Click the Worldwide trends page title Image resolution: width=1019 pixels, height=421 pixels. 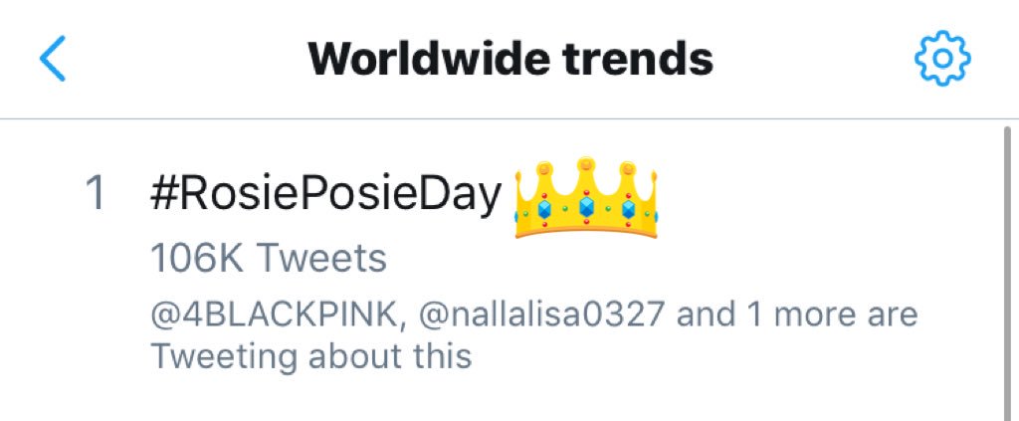[510, 60]
